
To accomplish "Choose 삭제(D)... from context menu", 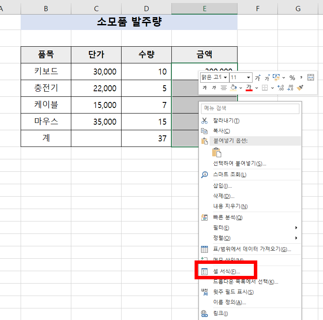I will (250, 196).
